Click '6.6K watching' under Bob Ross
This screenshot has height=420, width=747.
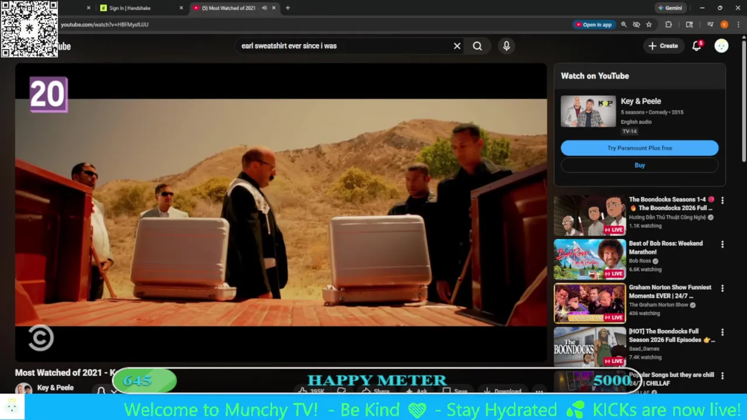tap(645, 269)
